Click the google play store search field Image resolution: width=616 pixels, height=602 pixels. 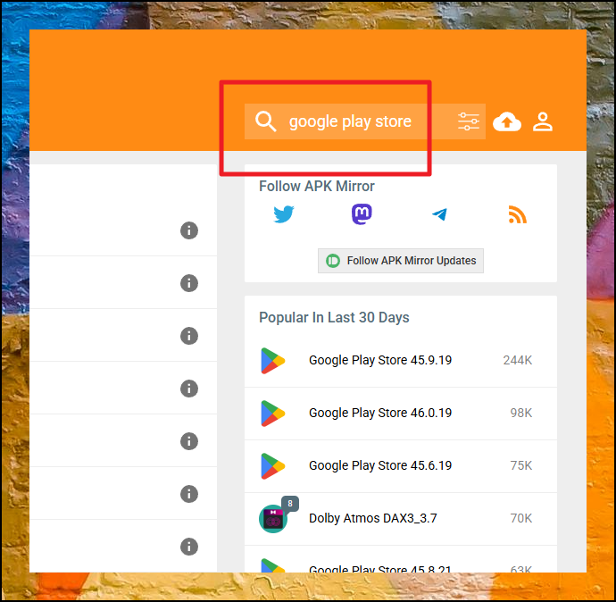(x=365, y=121)
